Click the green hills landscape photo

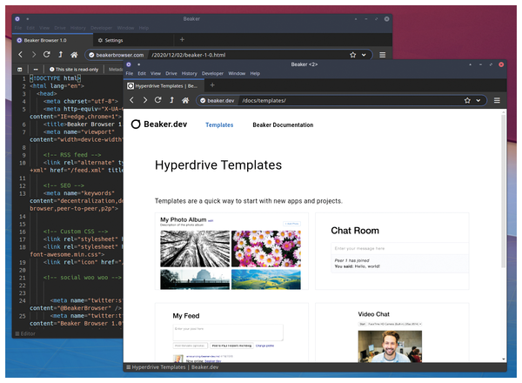pos(266,279)
